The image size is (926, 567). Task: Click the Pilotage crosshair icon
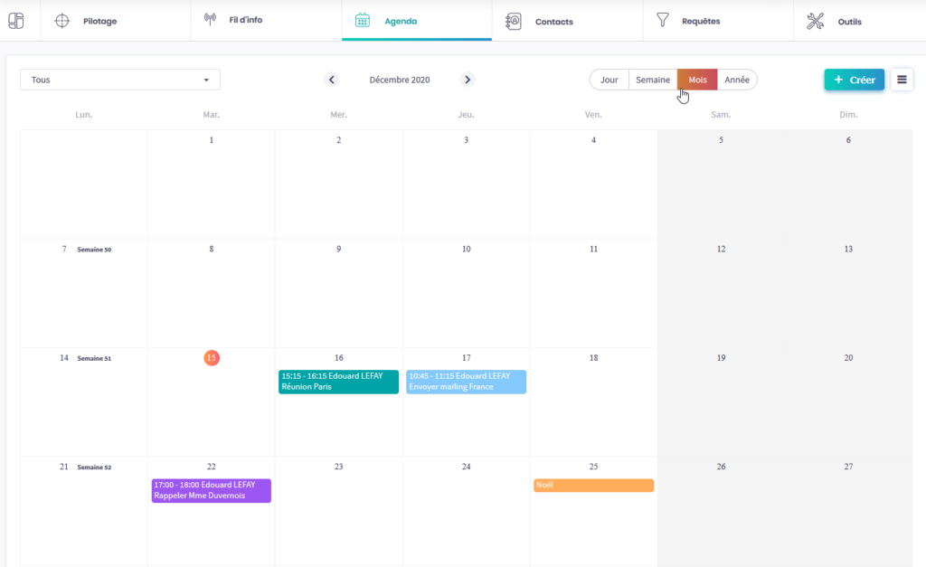tap(62, 21)
